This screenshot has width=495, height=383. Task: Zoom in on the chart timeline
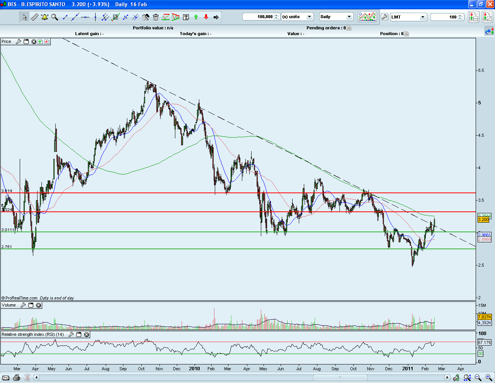[489, 378]
